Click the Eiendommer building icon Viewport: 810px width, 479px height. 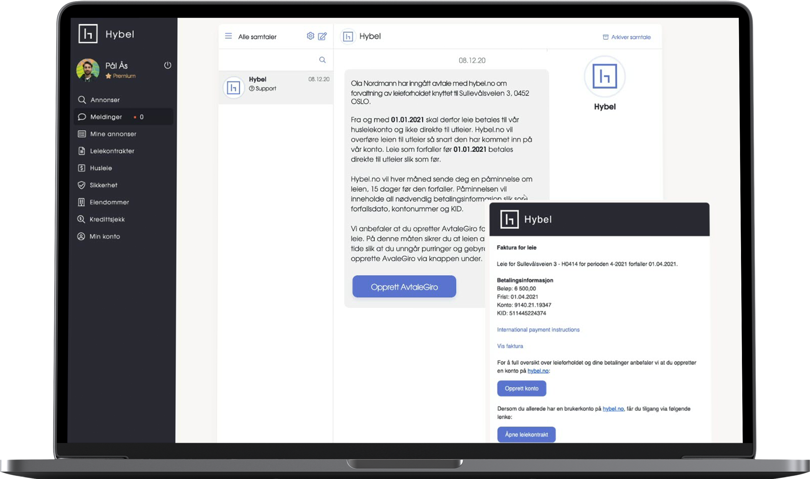(x=81, y=202)
